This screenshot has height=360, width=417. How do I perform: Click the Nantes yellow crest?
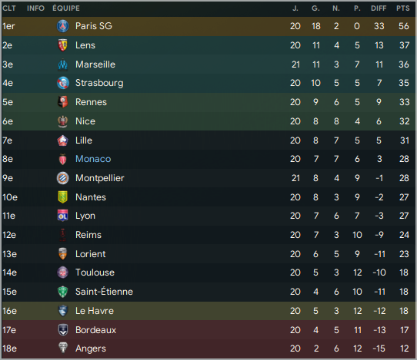[63, 197]
